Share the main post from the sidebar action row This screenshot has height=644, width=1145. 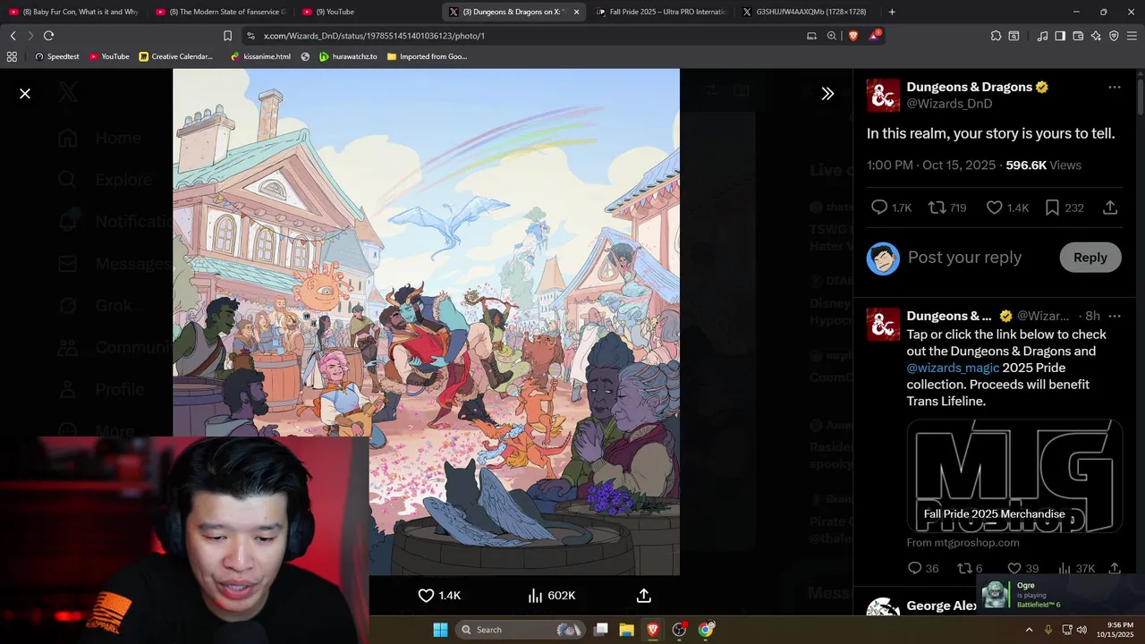[1110, 208]
